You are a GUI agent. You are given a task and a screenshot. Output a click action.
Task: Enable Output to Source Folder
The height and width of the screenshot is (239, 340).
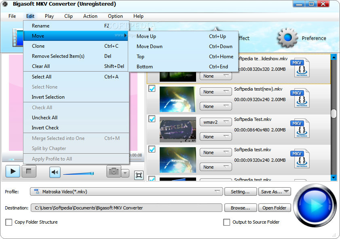[x=226, y=222]
